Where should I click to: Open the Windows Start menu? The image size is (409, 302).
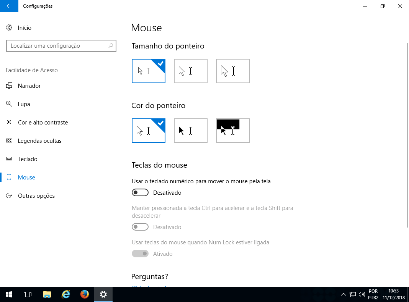point(9,294)
